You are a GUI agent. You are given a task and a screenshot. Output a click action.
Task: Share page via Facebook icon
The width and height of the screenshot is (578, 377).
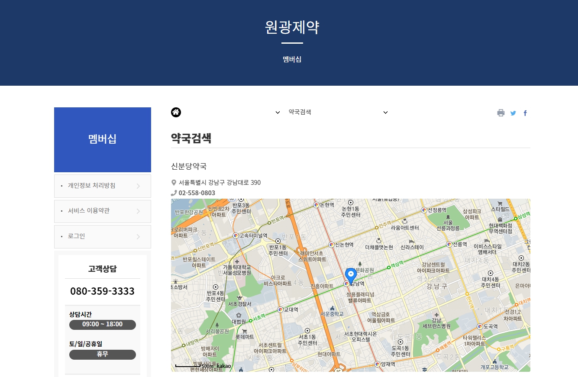(525, 113)
